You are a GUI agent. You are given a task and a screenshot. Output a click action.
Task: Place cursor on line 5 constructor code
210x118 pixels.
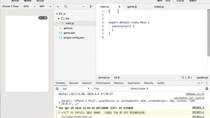pos(123,26)
